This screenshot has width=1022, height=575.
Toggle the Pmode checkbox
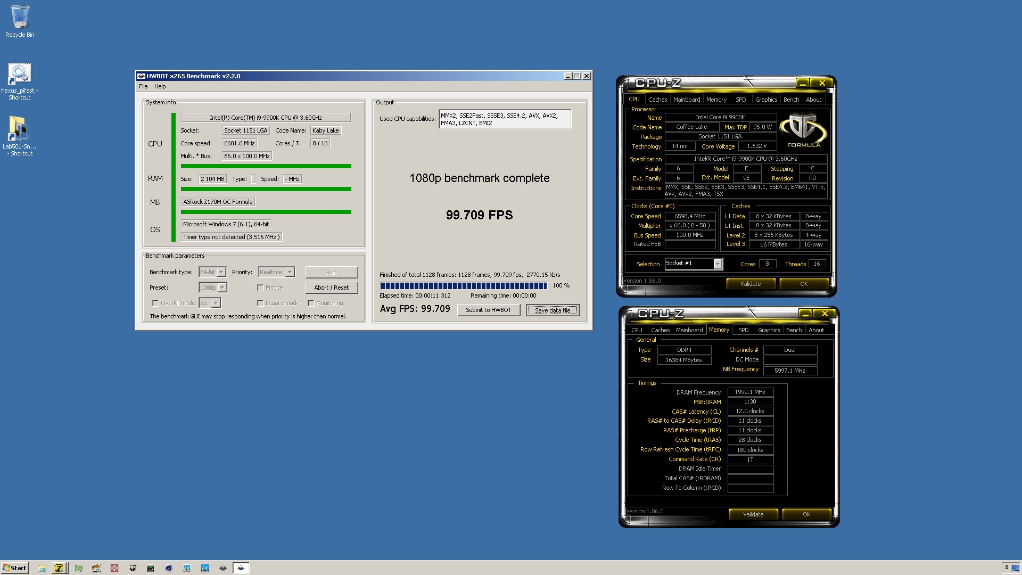[x=260, y=287]
